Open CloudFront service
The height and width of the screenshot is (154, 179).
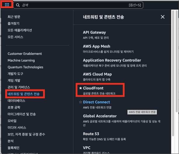click(x=93, y=88)
